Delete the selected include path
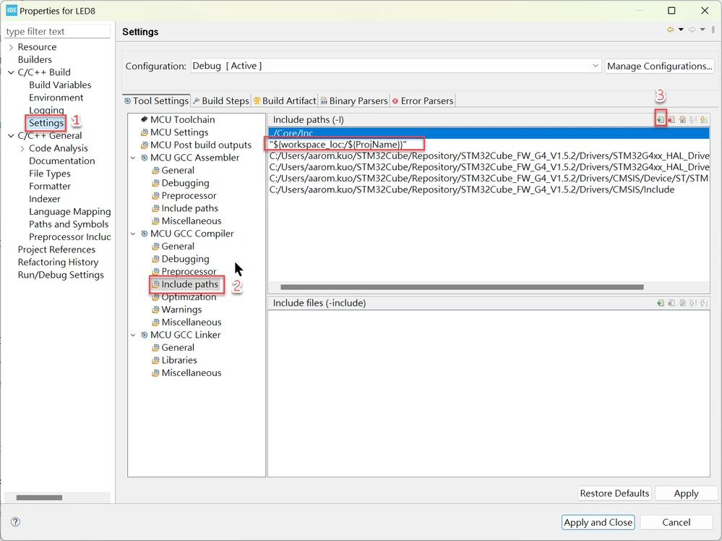 click(671, 120)
